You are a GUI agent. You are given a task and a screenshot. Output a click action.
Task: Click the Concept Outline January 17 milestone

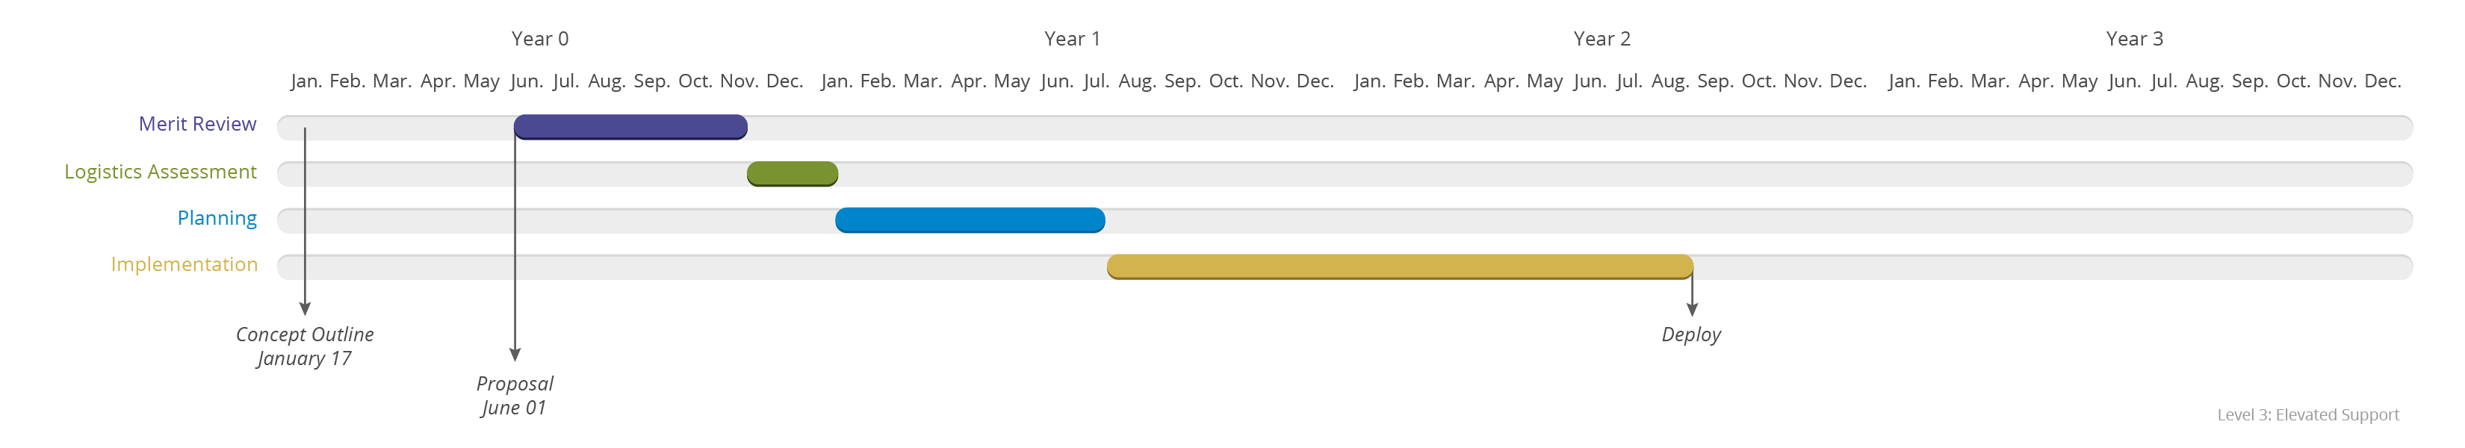(x=304, y=346)
